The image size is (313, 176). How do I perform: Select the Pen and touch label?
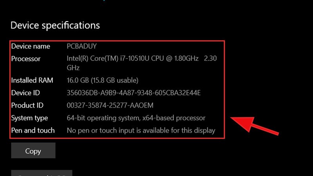[x=33, y=130]
